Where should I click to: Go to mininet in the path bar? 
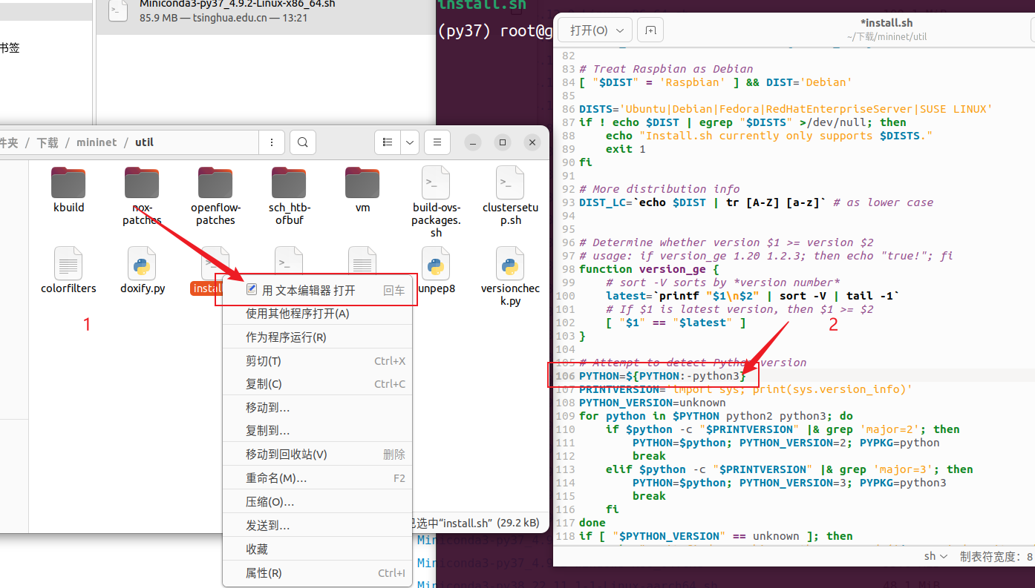coord(97,142)
